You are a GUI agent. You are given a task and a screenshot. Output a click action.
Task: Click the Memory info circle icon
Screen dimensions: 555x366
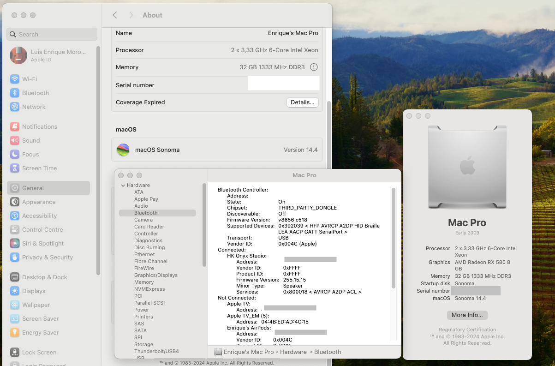click(x=314, y=67)
